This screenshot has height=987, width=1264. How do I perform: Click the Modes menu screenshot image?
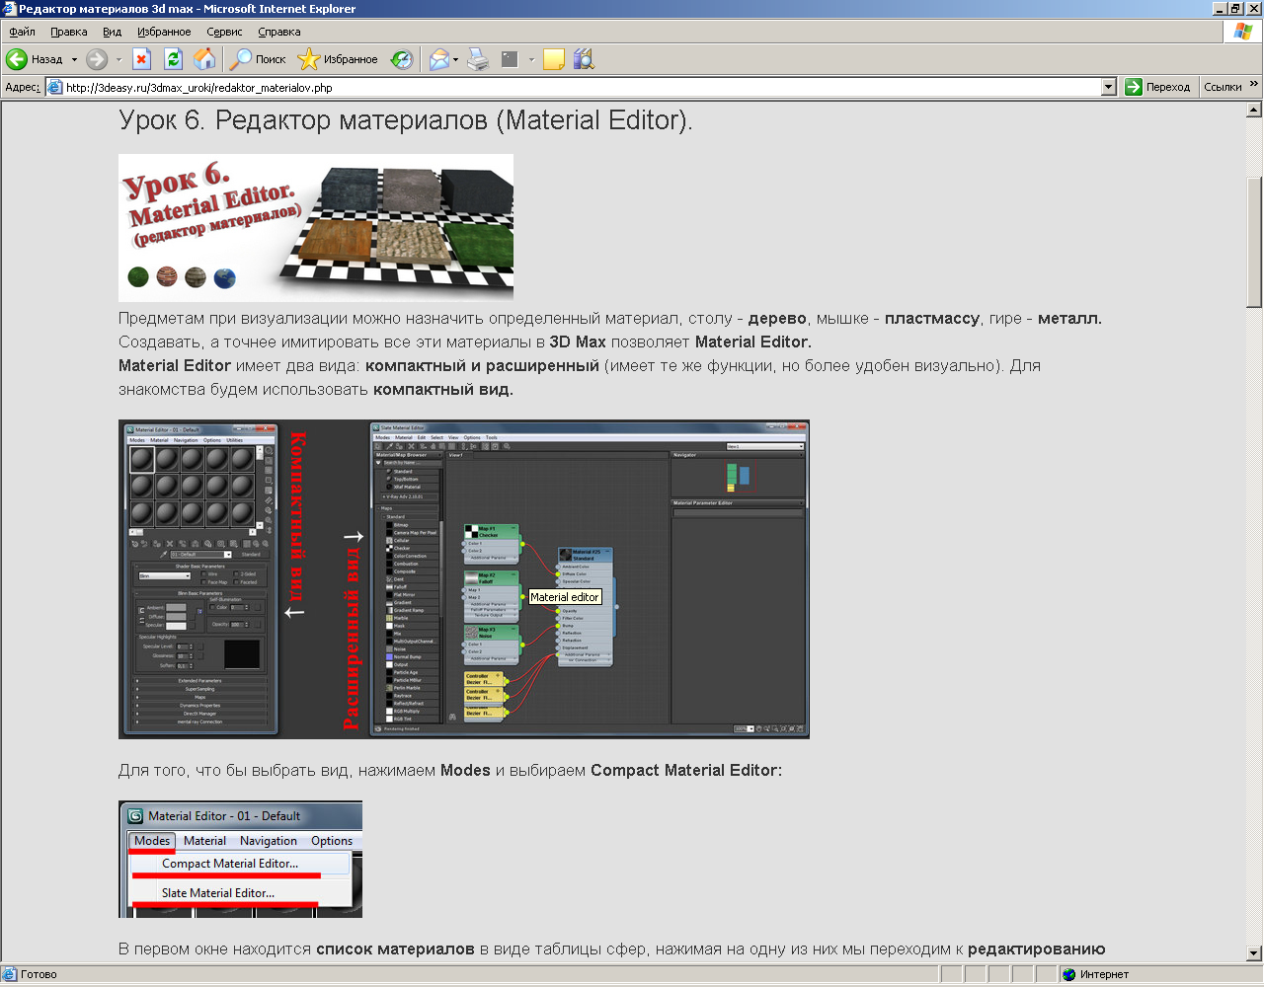tap(240, 860)
